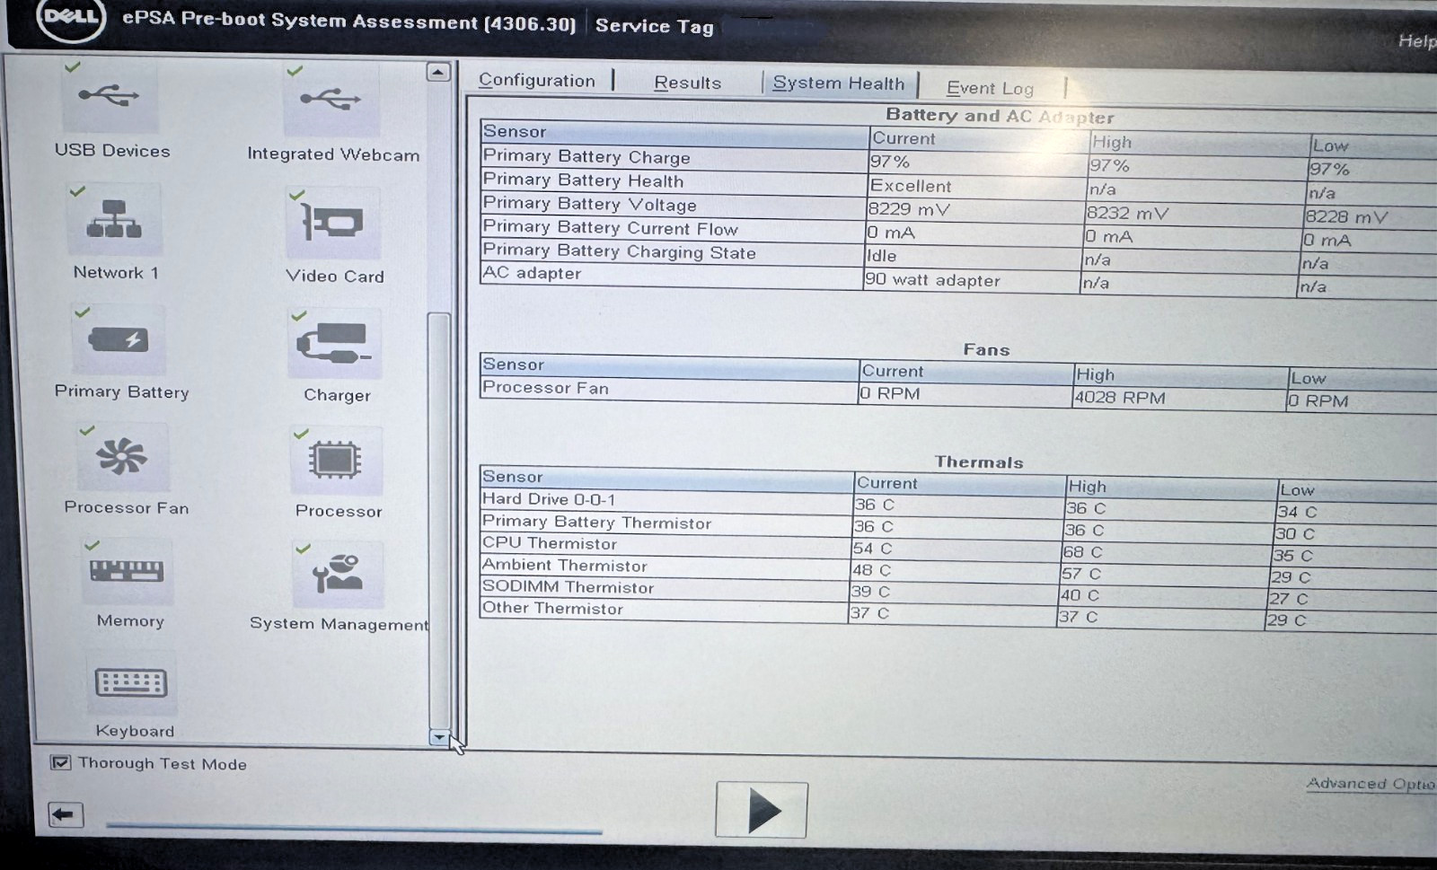Click the CPU Thermistor sensor row
The image size is (1437, 870).
pyautogui.click(x=958, y=549)
